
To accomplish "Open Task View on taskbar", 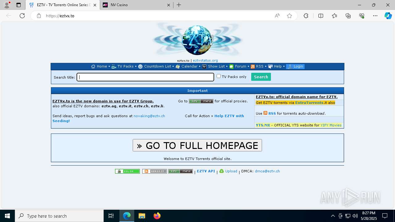I will (x=111, y=216).
